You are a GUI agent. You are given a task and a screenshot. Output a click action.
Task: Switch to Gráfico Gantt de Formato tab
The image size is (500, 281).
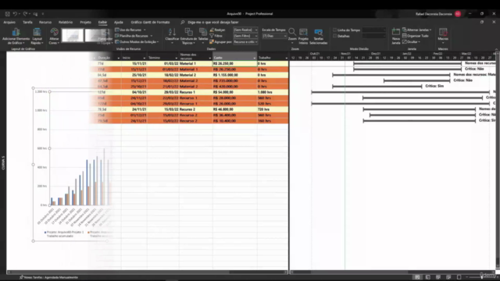coord(150,23)
